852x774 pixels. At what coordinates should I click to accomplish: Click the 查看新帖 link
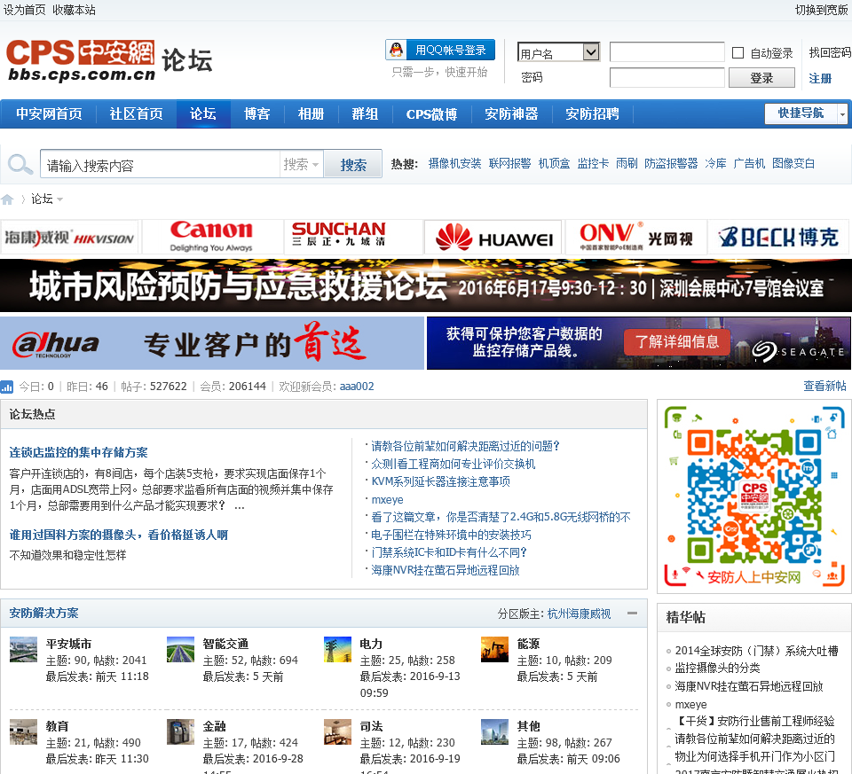(824, 386)
